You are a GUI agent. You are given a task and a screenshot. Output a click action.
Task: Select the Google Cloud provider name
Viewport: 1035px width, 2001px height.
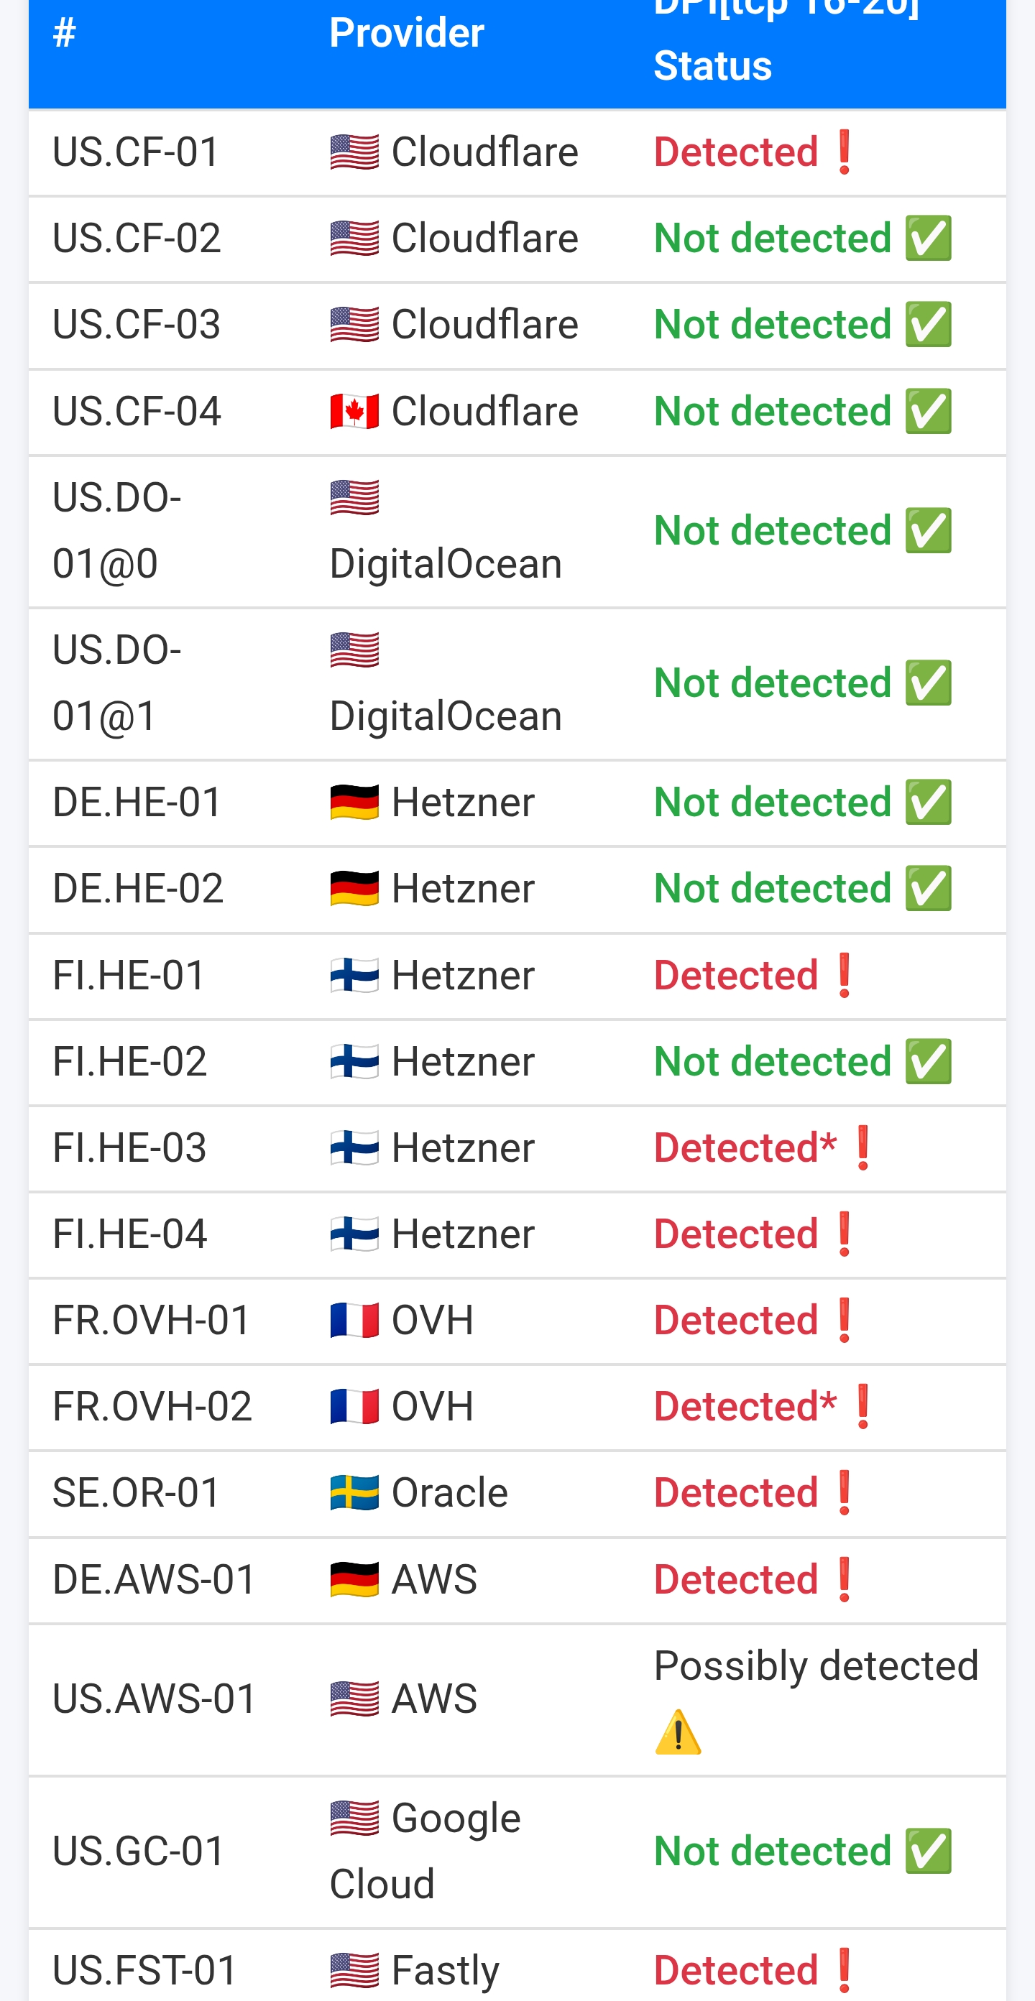(425, 1851)
